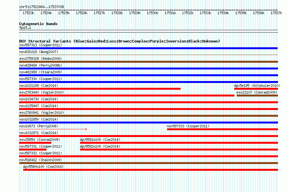This screenshot has width=287, height=192.
Task: Click the dgv5e195 short red bar
Action: pyautogui.click(x=256, y=89)
